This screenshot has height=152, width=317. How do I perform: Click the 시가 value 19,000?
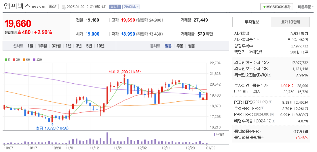pos(92,34)
